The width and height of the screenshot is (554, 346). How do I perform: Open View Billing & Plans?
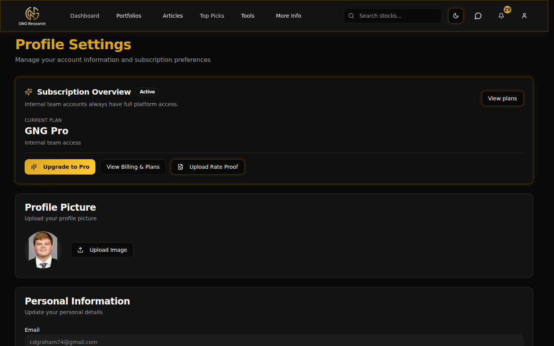coord(133,167)
